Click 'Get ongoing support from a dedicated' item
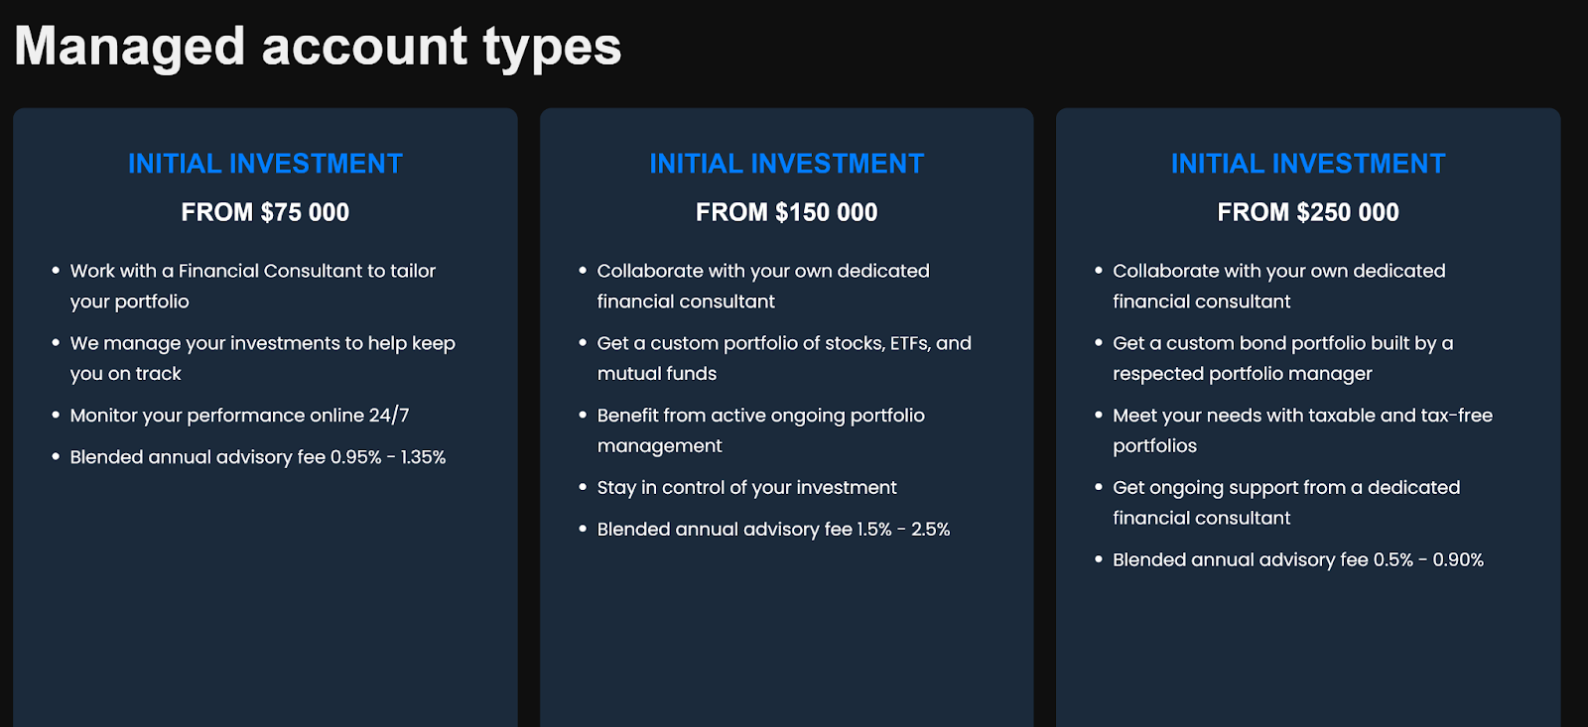1588x727 pixels. point(1286,503)
